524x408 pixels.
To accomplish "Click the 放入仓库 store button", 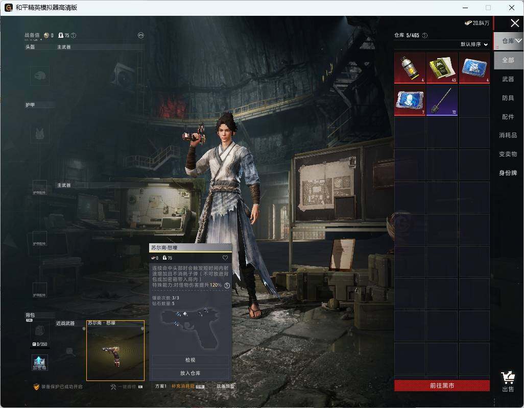I will pyautogui.click(x=190, y=373).
